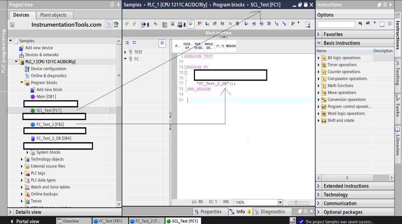Viewport: 402px width, 224px height.
Task: Click the green-check monitoring icon in the editor toolbar
Action: (237, 24)
